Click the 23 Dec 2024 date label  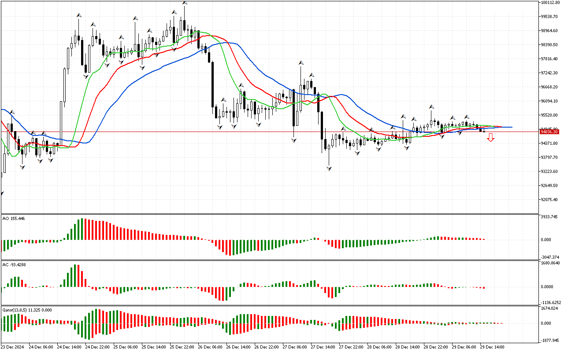pos(12,347)
